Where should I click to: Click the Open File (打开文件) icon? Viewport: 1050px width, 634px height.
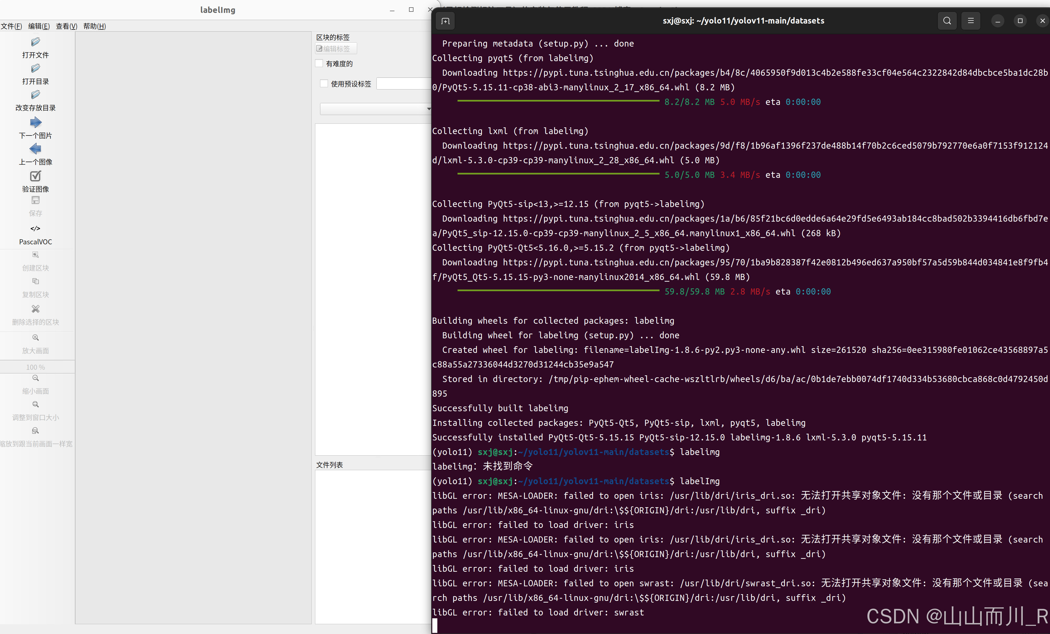[35, 42]
